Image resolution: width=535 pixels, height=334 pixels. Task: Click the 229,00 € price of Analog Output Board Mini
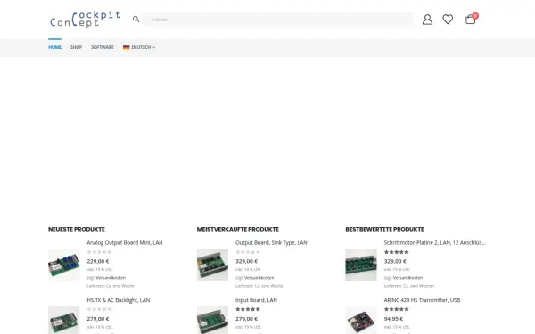pyautogui.click(x=98, y=261)
